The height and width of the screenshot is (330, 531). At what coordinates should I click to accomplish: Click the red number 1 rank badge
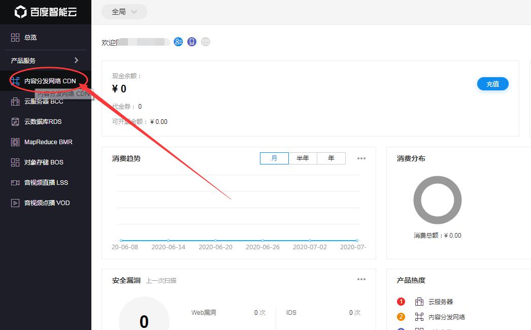click(401, 302)
